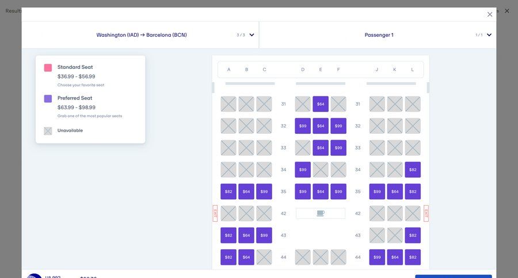
Task: Click unavailable seat 31A
Action: (x=228, y=104)
